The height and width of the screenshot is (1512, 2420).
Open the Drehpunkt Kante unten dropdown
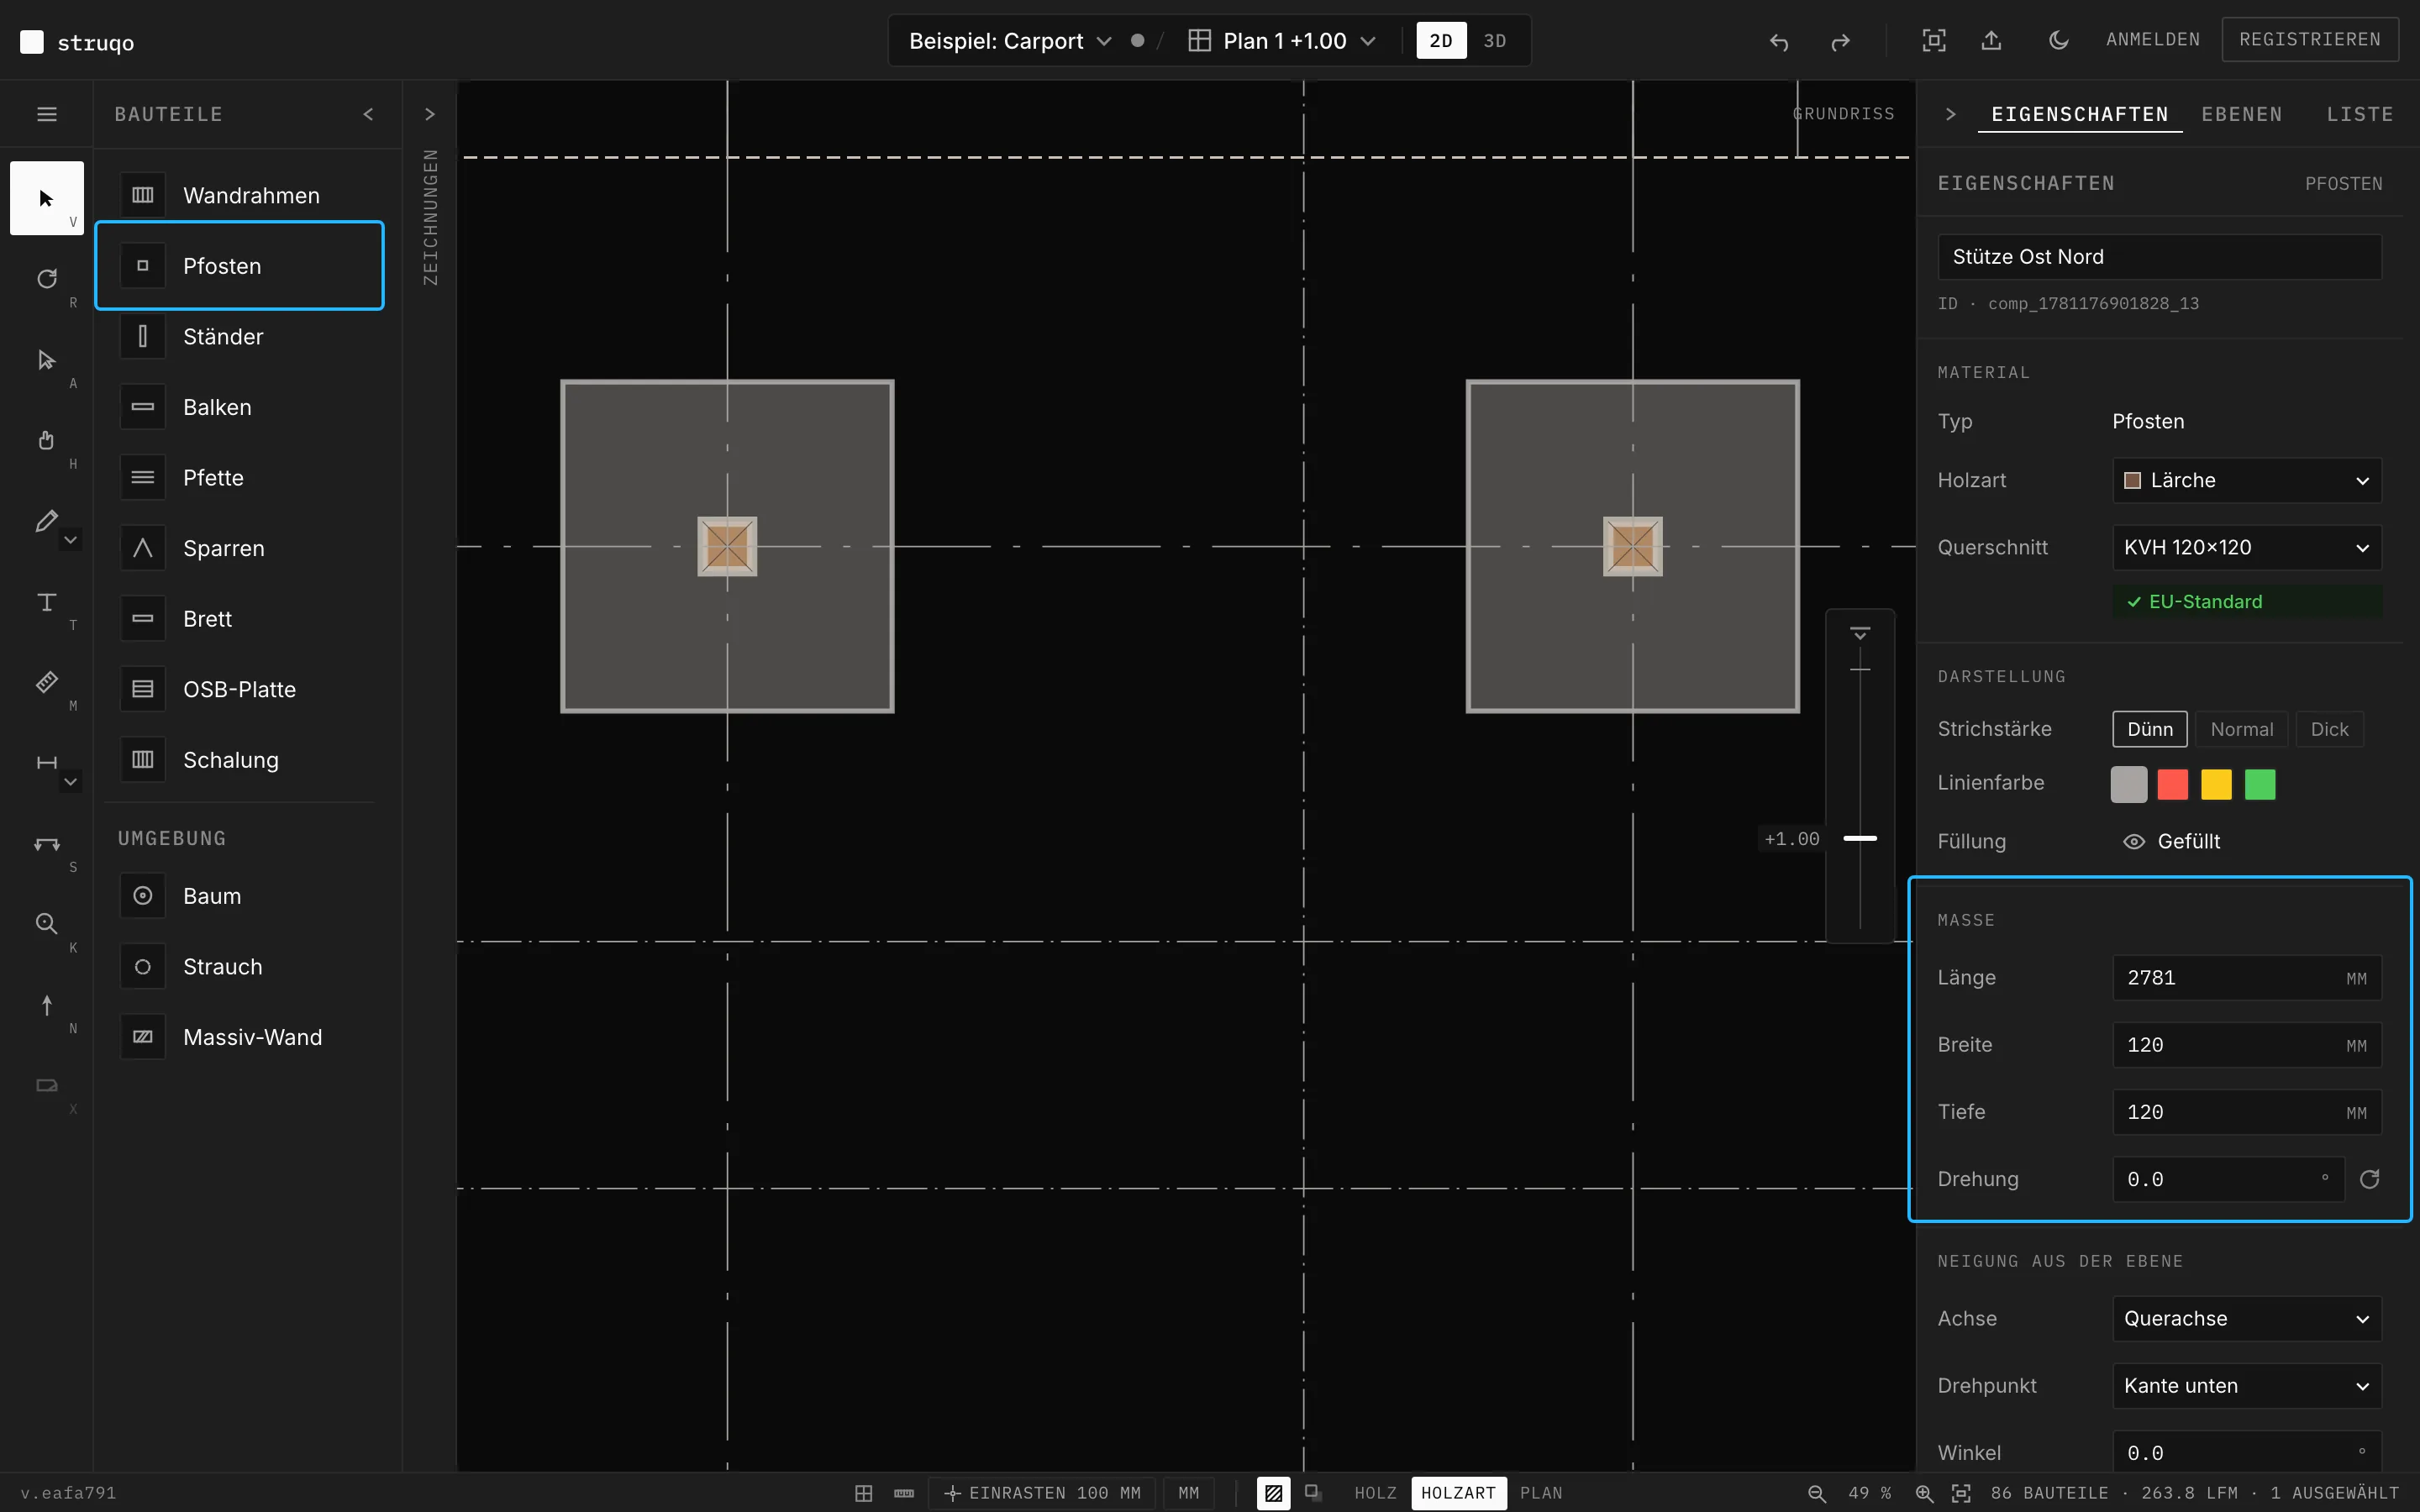pos(2246,1385)
